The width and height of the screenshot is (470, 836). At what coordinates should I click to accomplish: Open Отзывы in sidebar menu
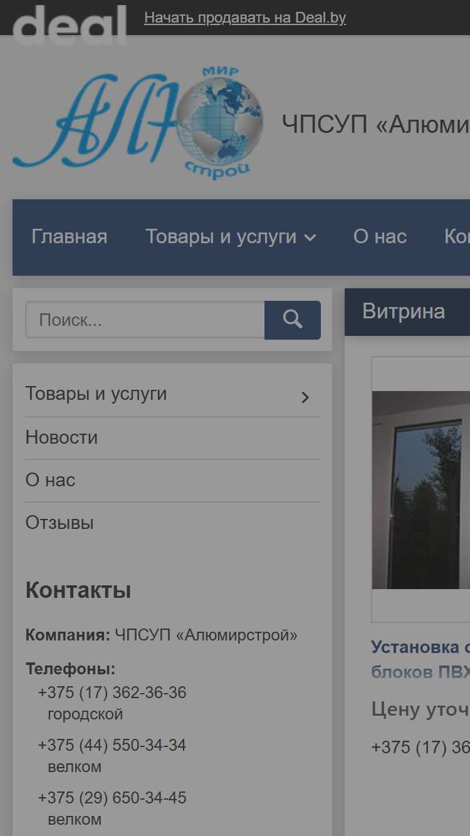pyautogui.click(x=60, y=523)
